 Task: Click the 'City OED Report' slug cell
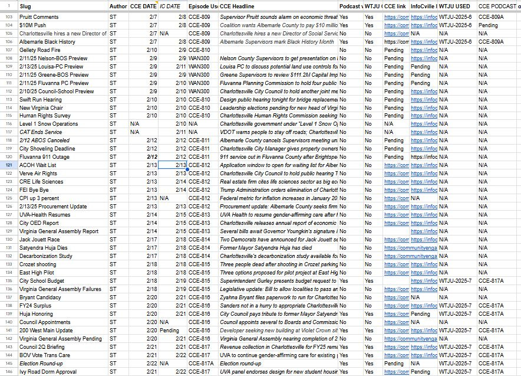coord(63,223)
